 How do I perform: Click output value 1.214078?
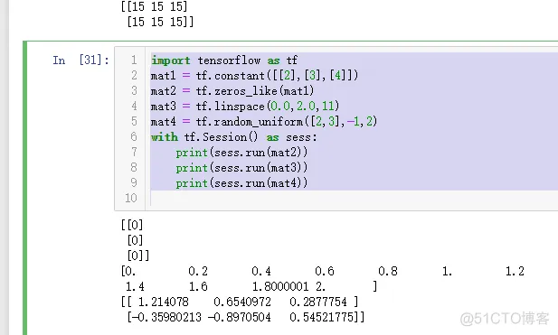pos(164,302)
